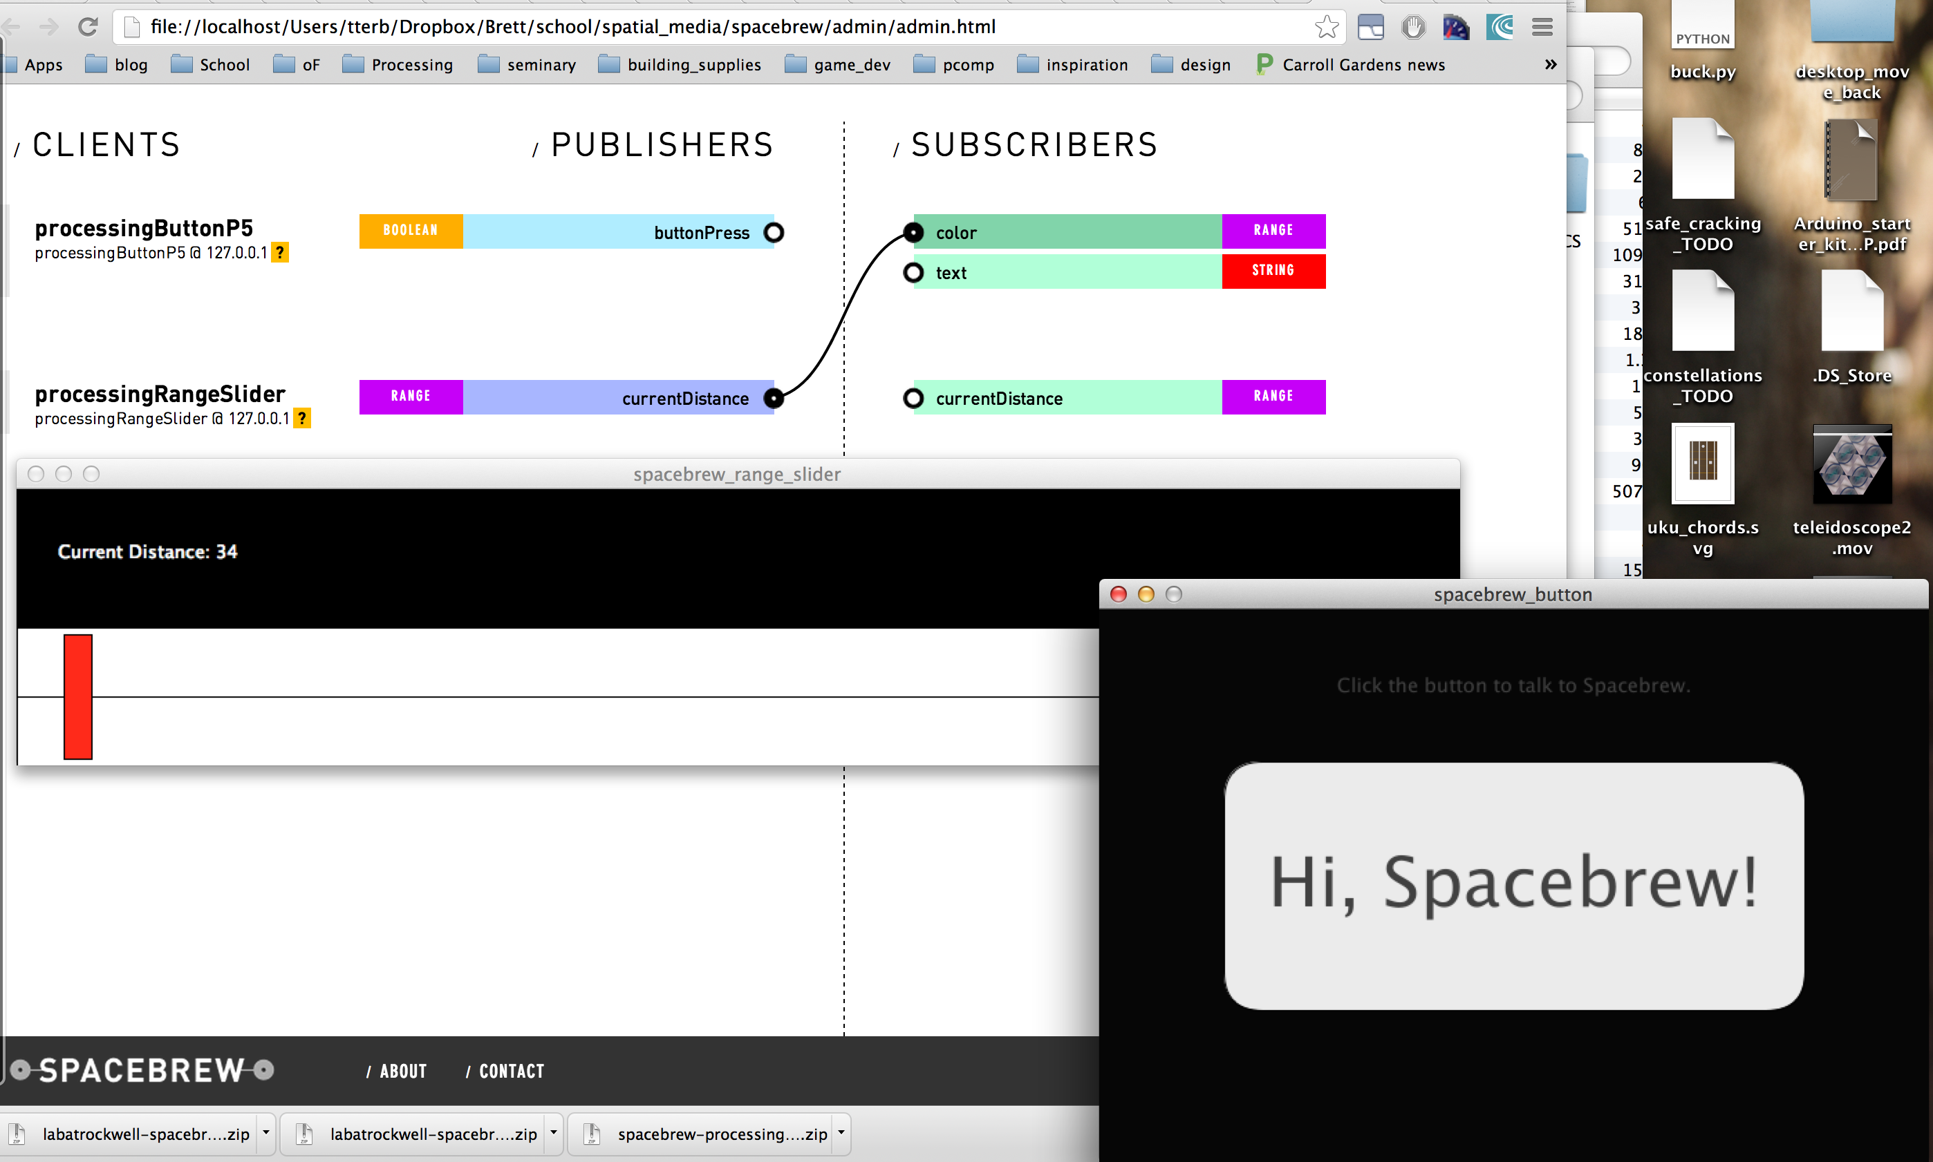Reload the admin.html page
The width and height of the screenshot is (1933, 1162).
pyautogui.click(x=88, y=27)
